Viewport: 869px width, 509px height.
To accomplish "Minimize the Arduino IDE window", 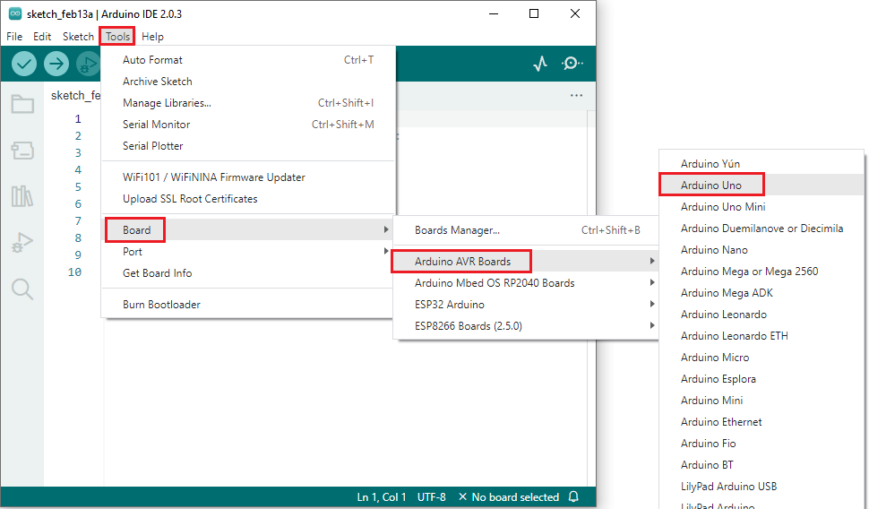I will [x=494, y=13].
